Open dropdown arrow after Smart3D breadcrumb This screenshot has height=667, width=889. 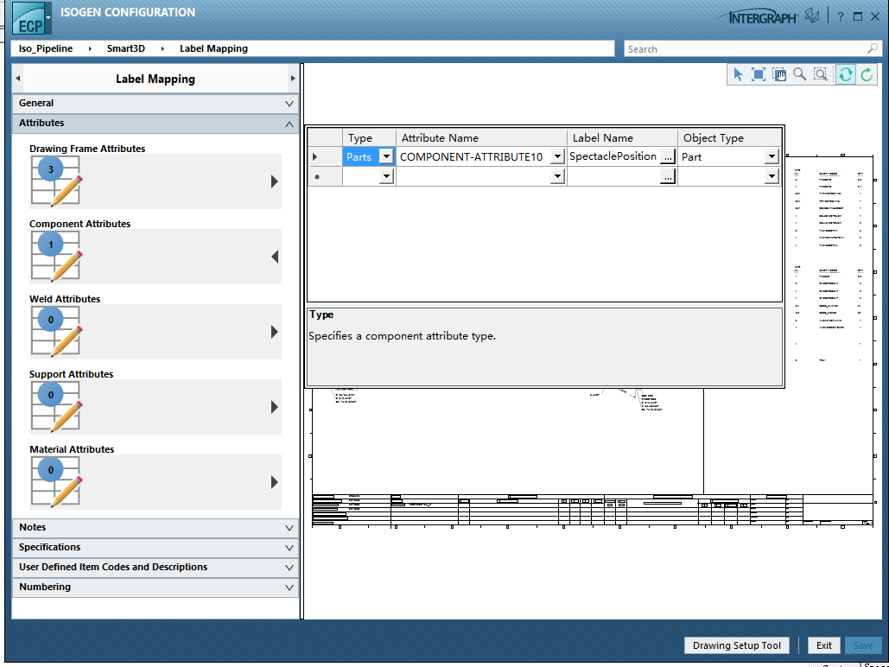point(162,48)
